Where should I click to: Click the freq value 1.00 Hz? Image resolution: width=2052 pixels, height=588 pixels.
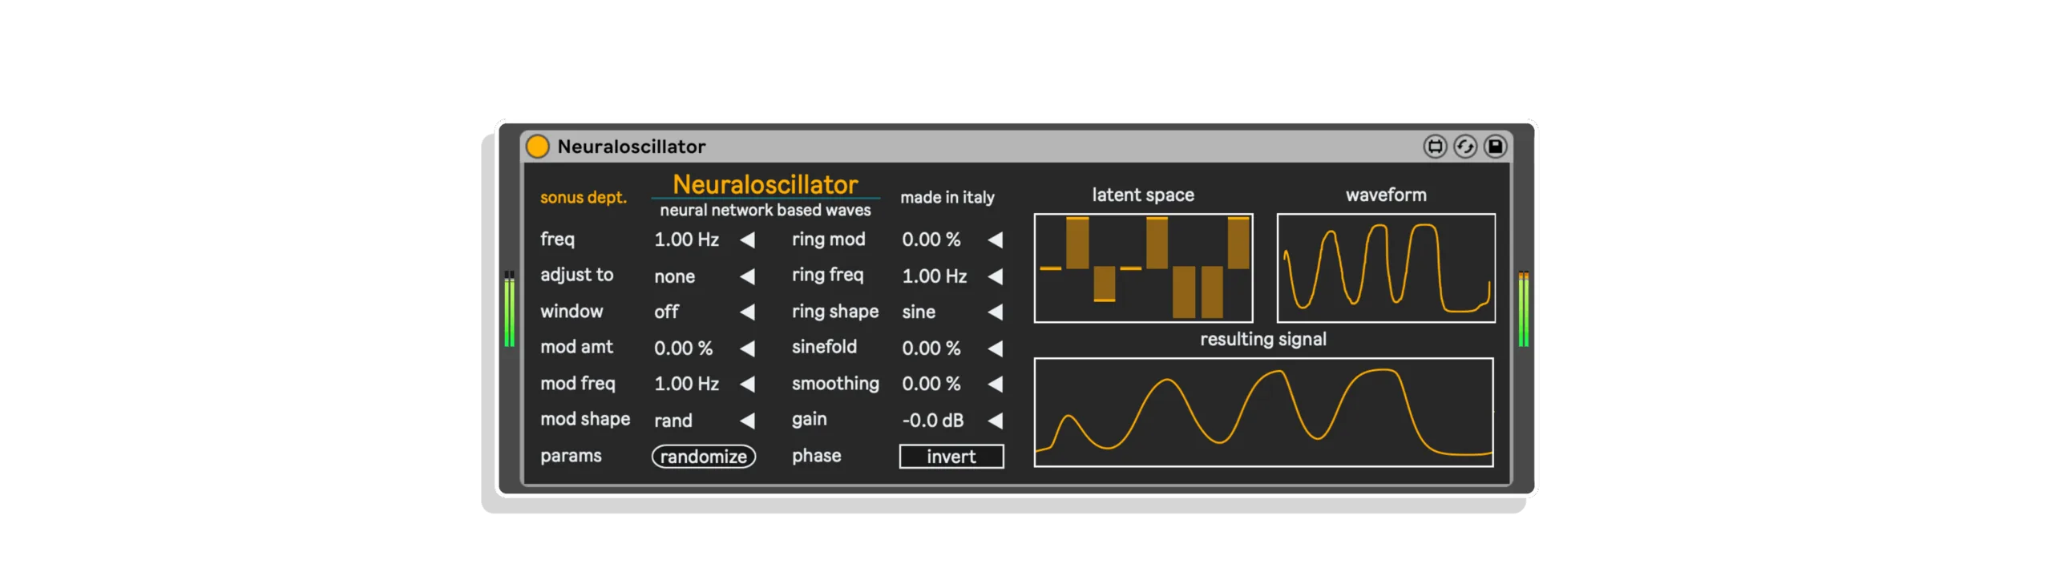click(x=686, y=240)
